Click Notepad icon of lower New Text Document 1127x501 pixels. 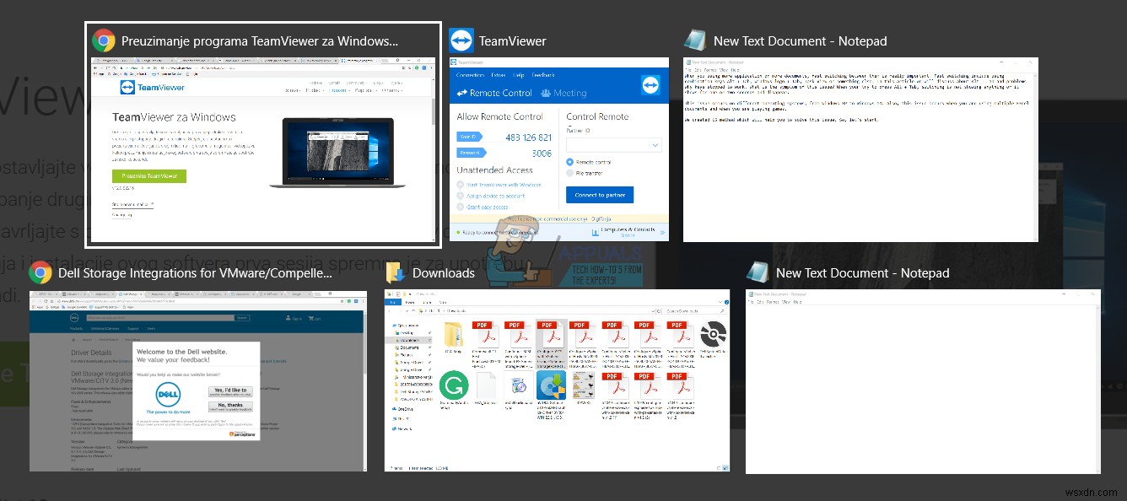pyautogui.click(x=758, y=272)
